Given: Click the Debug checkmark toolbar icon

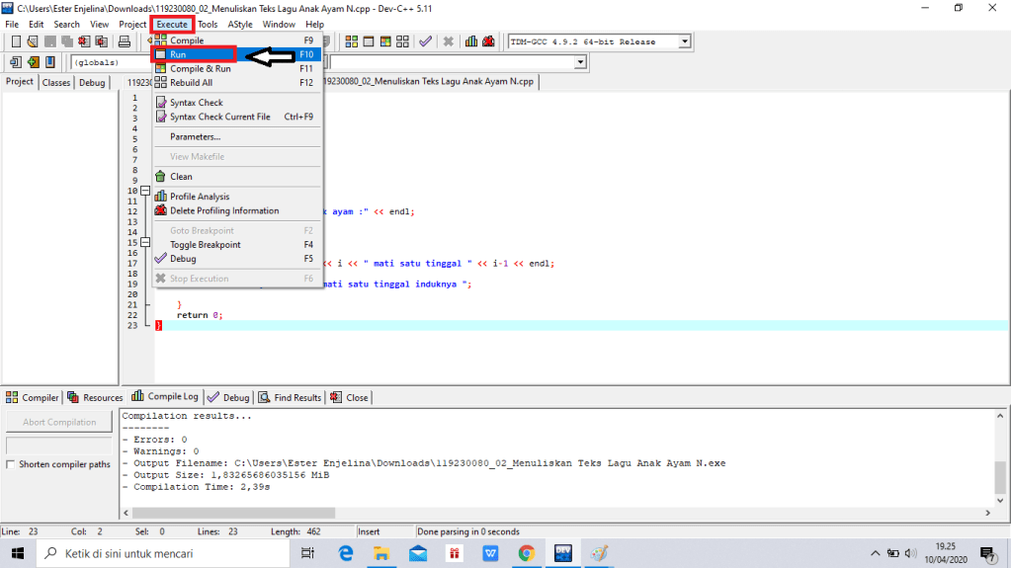Looking at the screenshot, I should click(x=425, y=41).
